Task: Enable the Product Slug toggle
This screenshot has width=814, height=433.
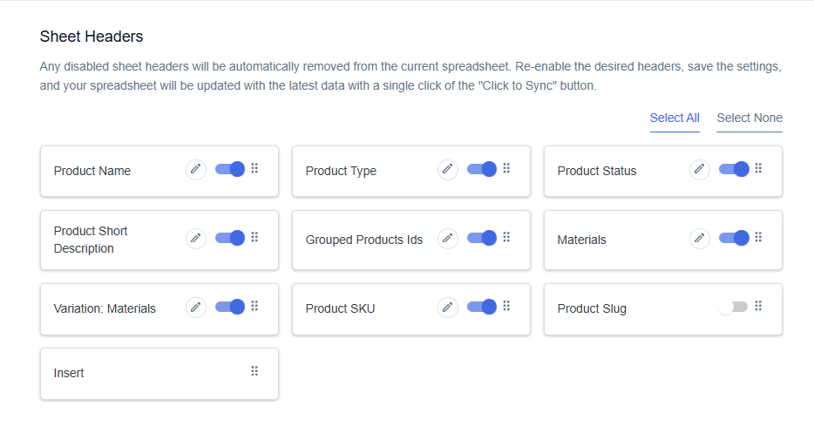Action: click(733, 308)
